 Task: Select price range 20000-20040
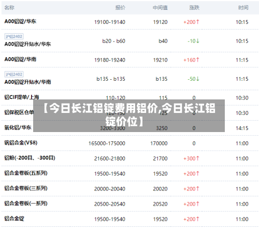(x=110, y=189)
